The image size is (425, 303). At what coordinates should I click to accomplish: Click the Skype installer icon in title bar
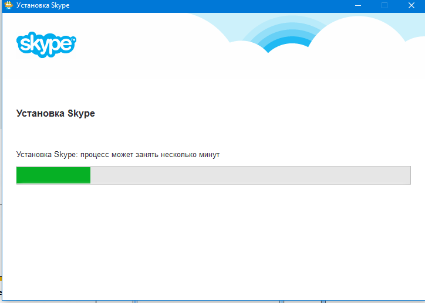pyautogui.click(x=8, y=5)
